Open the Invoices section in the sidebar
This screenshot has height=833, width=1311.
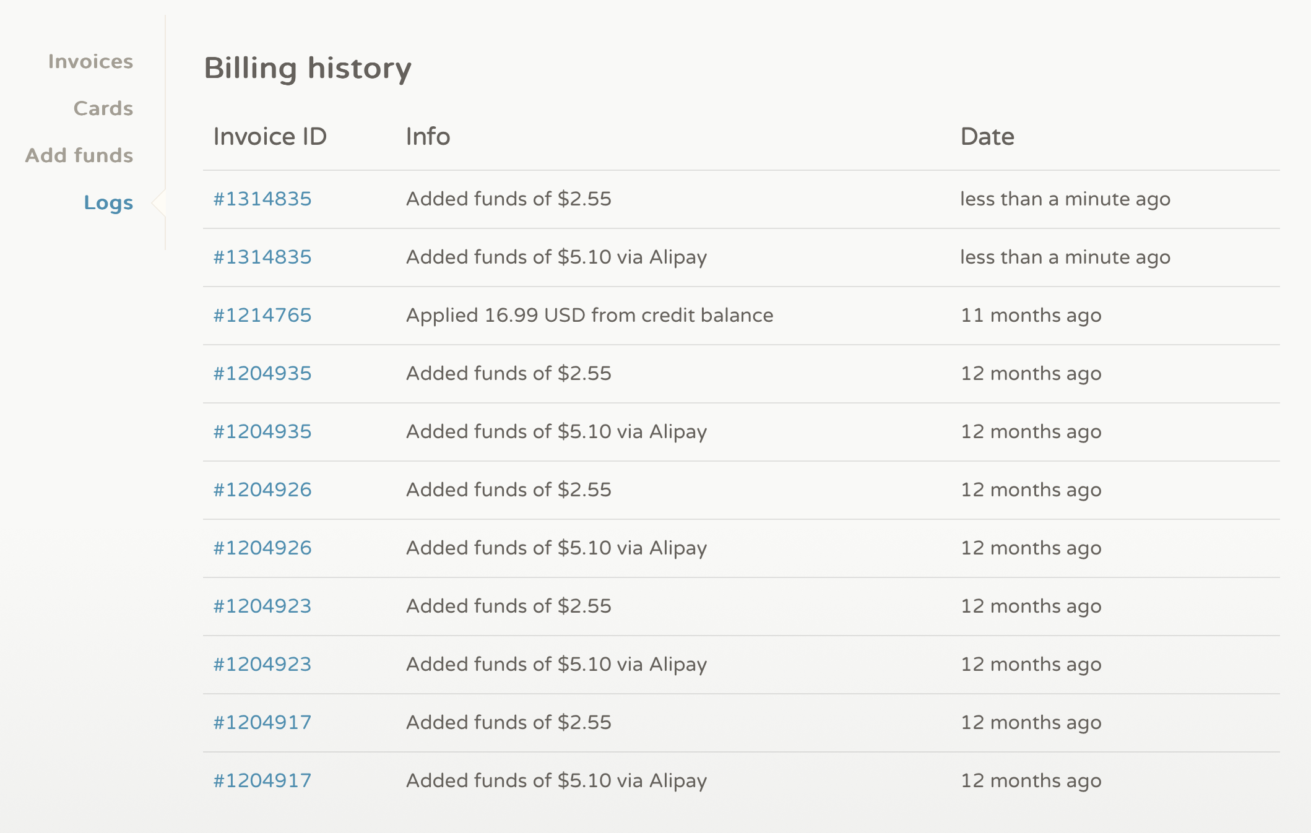[x=90, y=61]
